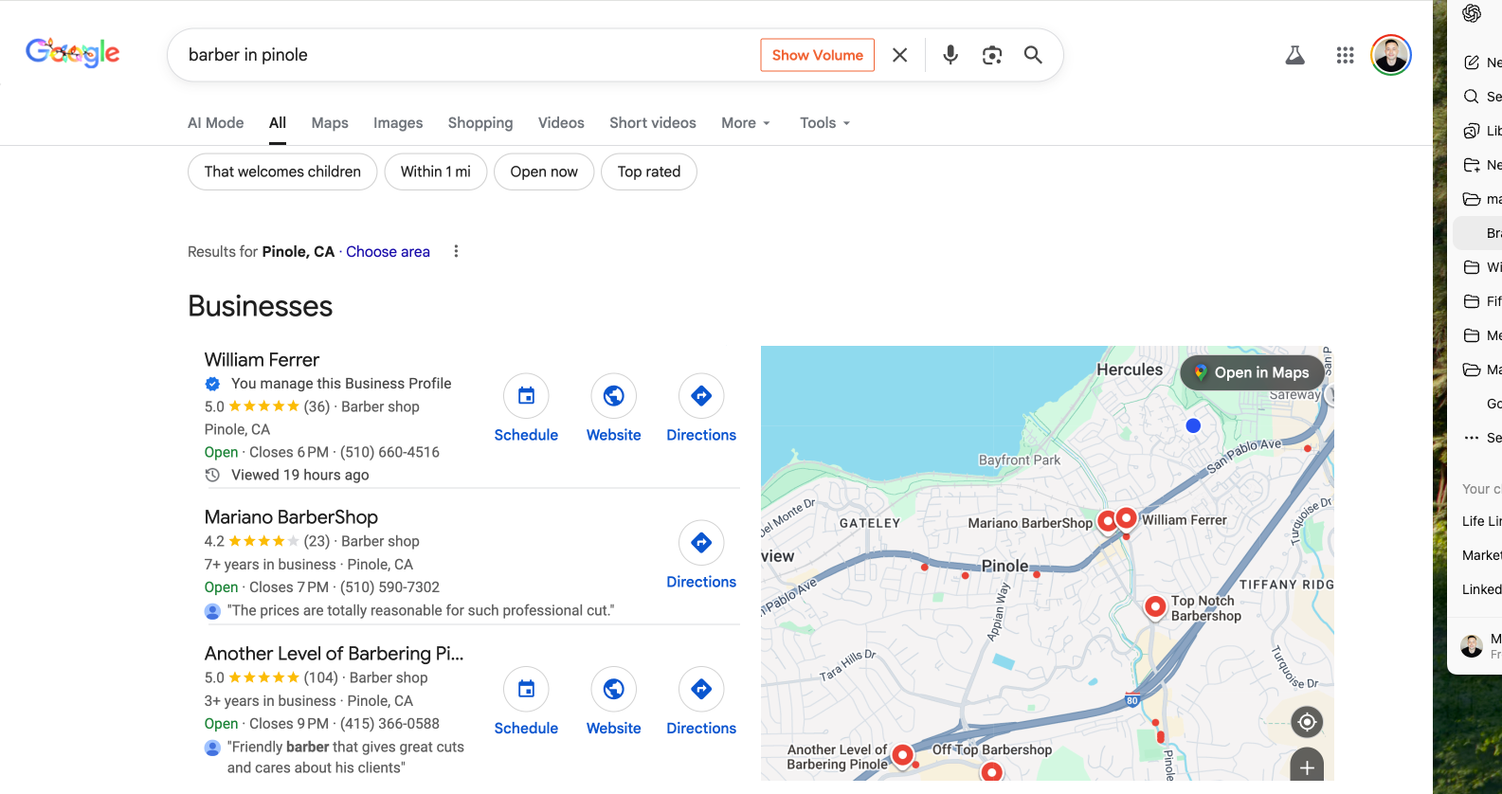The image size is (1502, 794).
Task: Expand the More search categories dropdown
Action: pyautogui.click(x=745, y=123)
